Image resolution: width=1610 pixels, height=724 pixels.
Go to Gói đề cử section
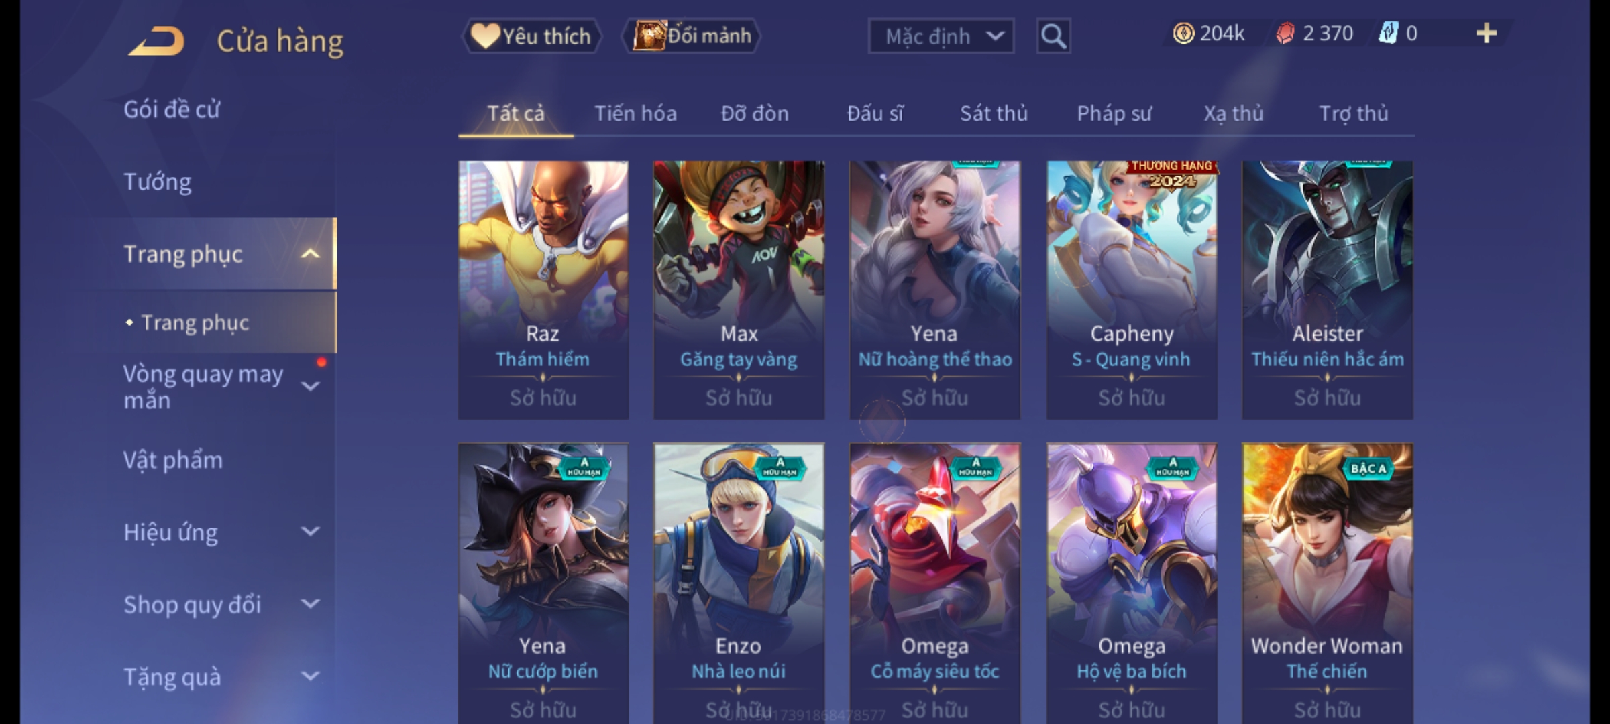point(172,109)
